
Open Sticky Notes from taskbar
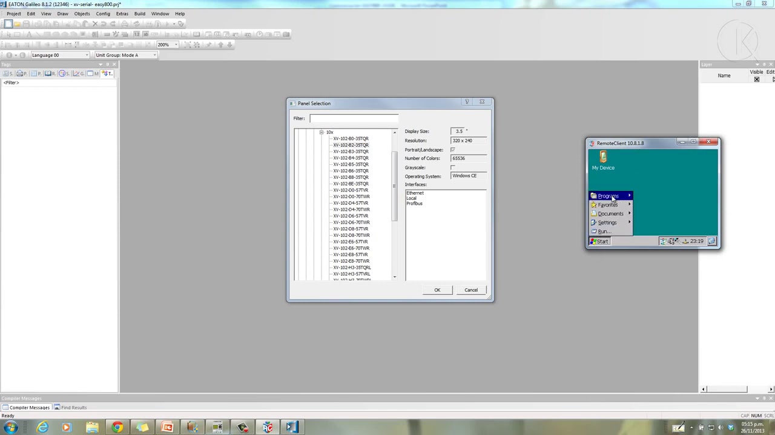coord(142,428)
